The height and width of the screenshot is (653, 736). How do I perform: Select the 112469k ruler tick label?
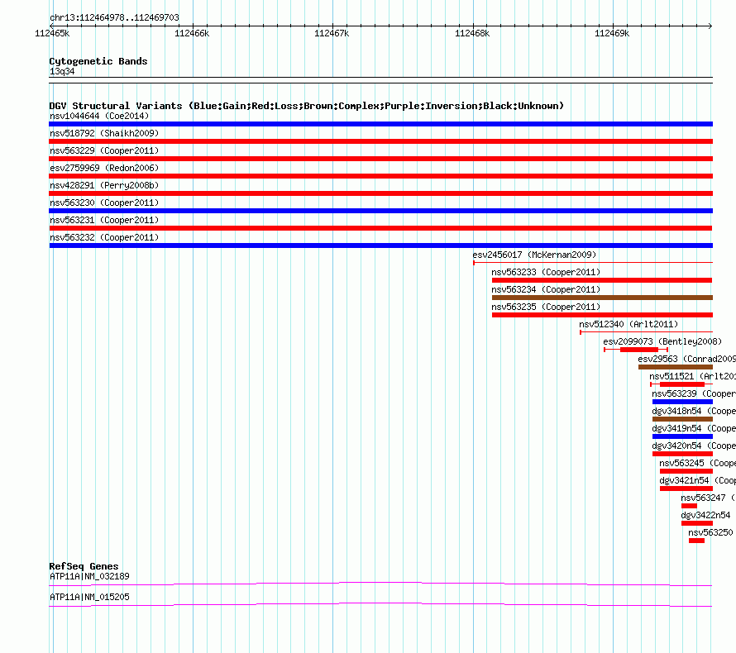[612, 33]
